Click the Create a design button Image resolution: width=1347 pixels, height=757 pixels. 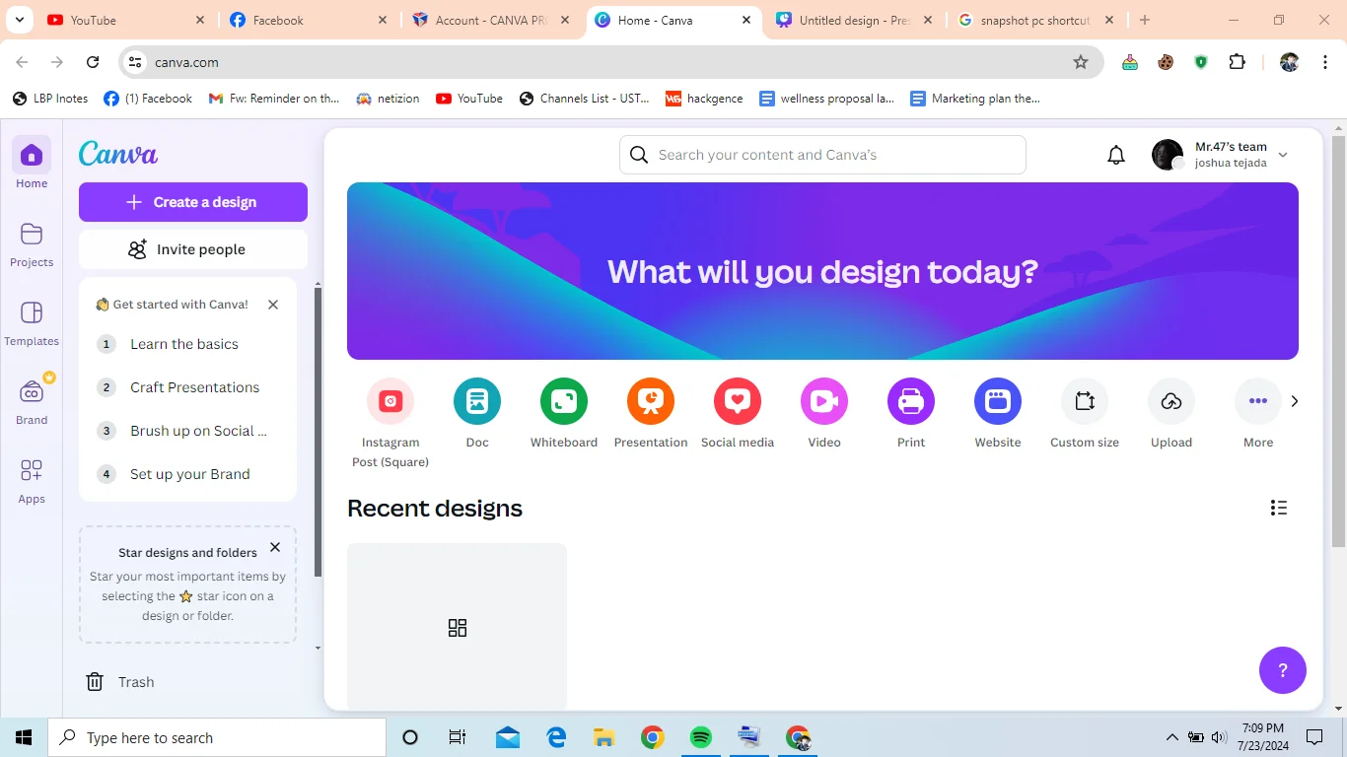pos(193,202)
